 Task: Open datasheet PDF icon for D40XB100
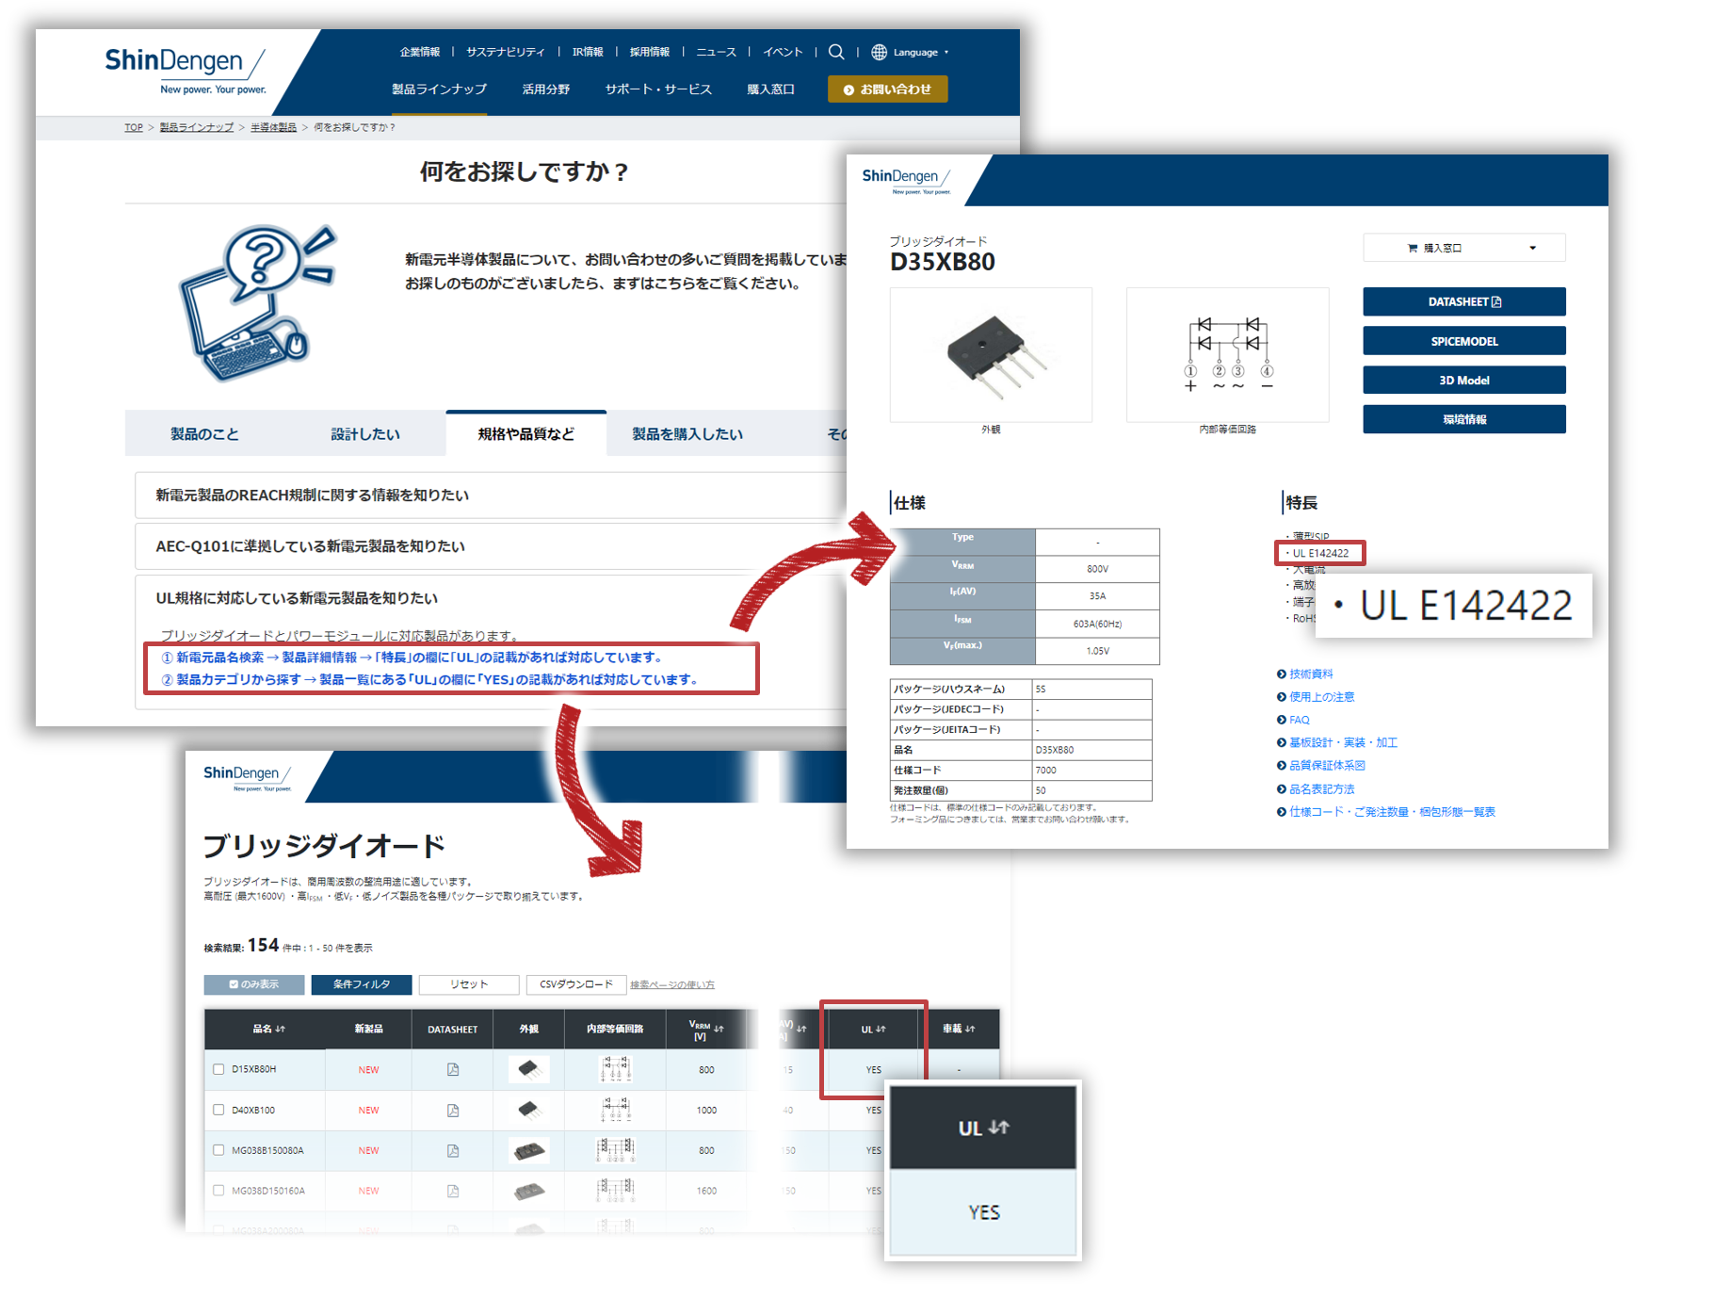coord(453,1110)
